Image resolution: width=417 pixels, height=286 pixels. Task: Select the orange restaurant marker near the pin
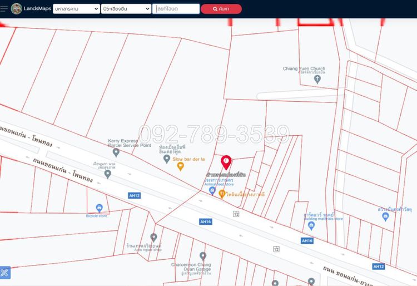[x=222, y=194]
